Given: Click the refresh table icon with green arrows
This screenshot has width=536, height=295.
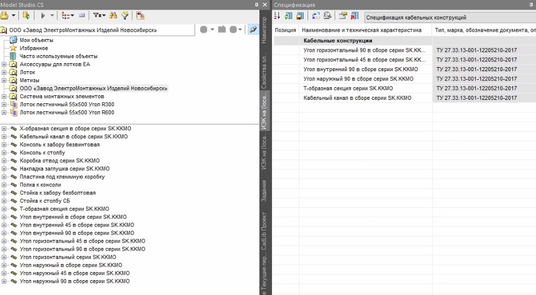Looking at the screenshot, I should pyautogui.click(x=289, y=15).
